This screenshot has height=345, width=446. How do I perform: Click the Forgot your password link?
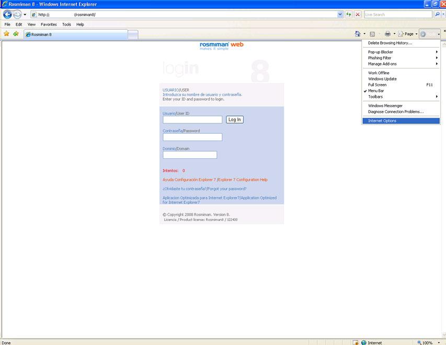227,189
